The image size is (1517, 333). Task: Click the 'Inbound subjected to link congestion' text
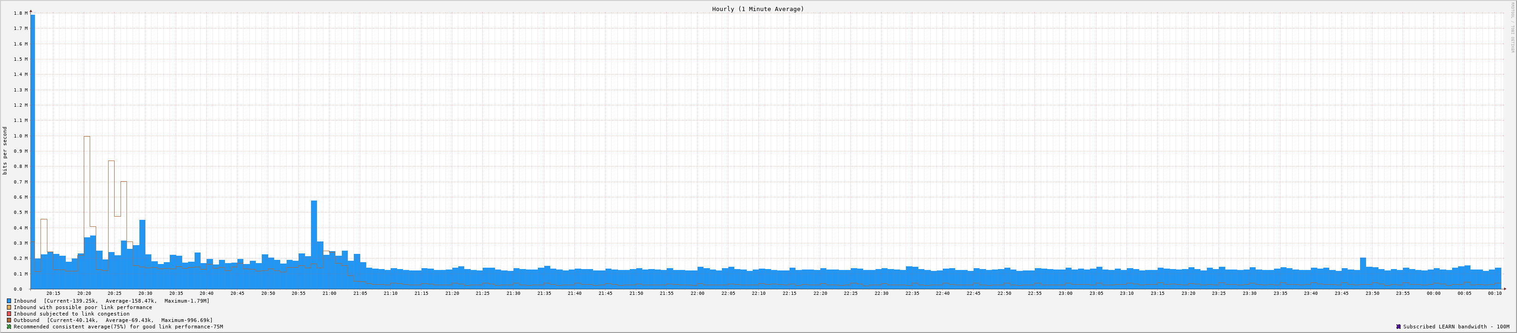pos(71,314)
